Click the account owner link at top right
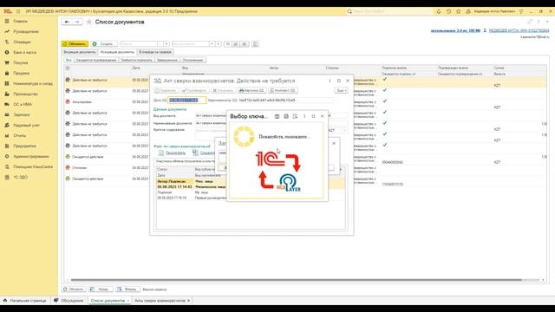Image resolution: width=555 pixels, height=312 pixels. (x=519, y=31)
